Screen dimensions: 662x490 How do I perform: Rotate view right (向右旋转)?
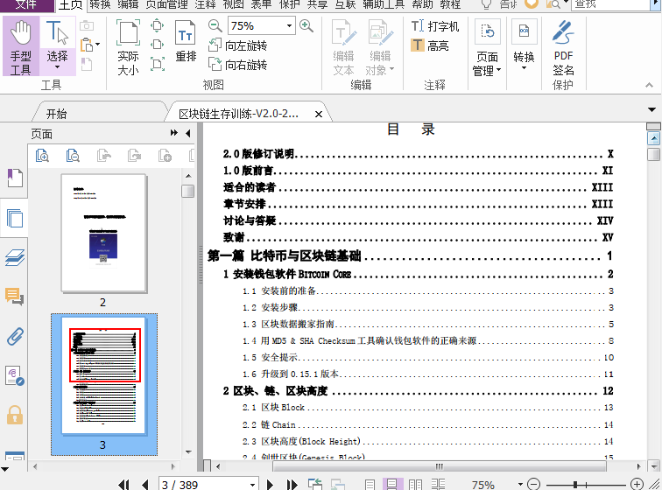(x=237, y=64)
